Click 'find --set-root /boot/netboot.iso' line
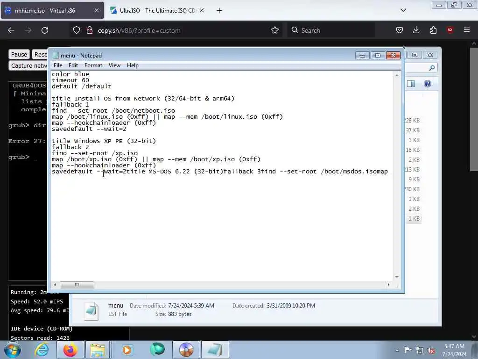The image size is (478, 359). 113,110
